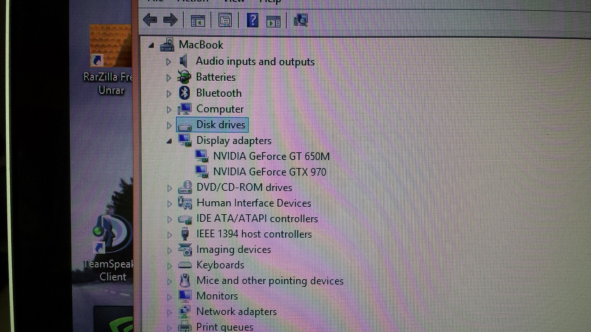Viewport: 591px width, 332px height.
Task: Select the "Print queues" label
Action: point(224,327)
